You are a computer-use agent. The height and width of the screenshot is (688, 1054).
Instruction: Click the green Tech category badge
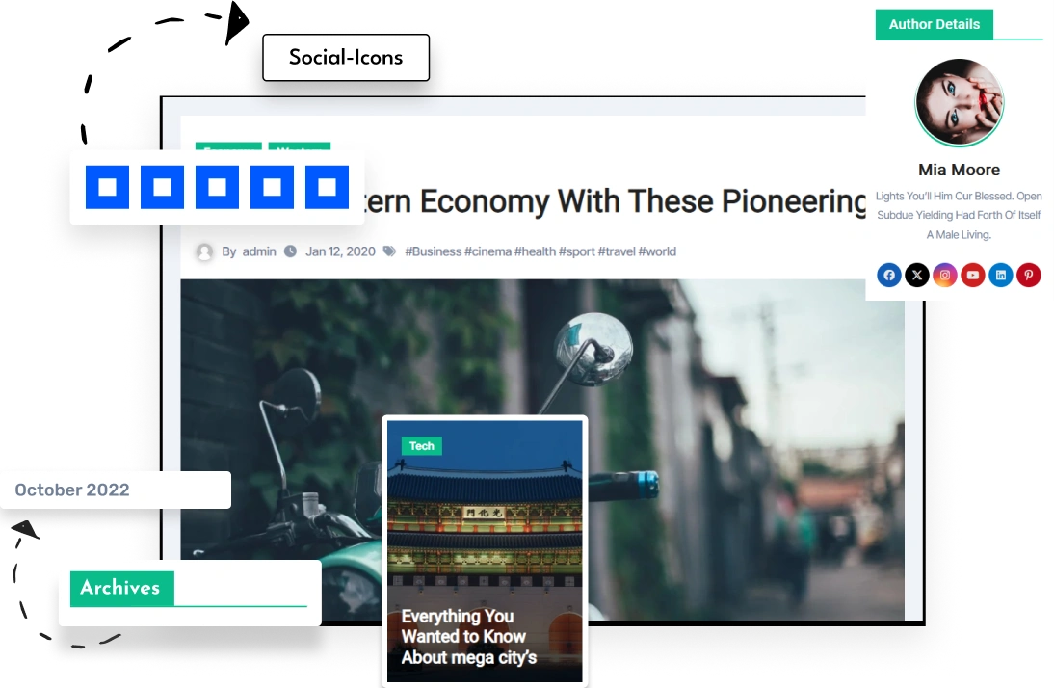coord(421,446)
